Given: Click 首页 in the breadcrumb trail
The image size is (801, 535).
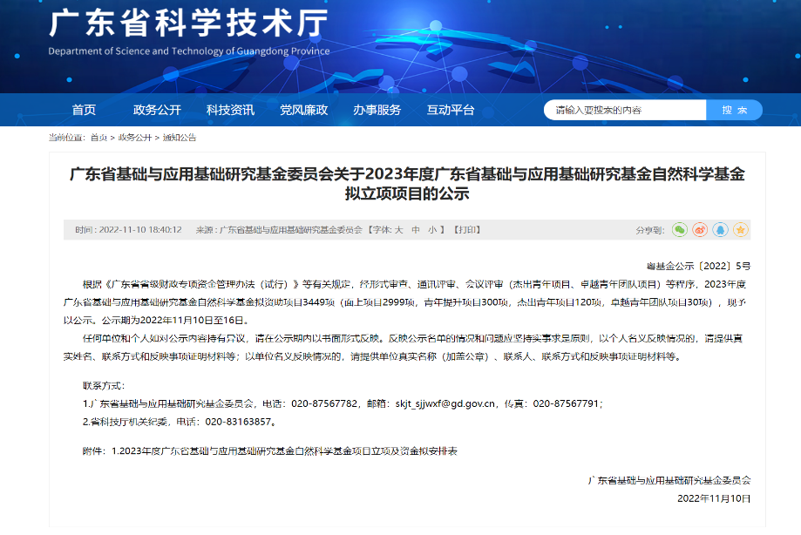Looking at the screenshot, I should click(98, 138).
